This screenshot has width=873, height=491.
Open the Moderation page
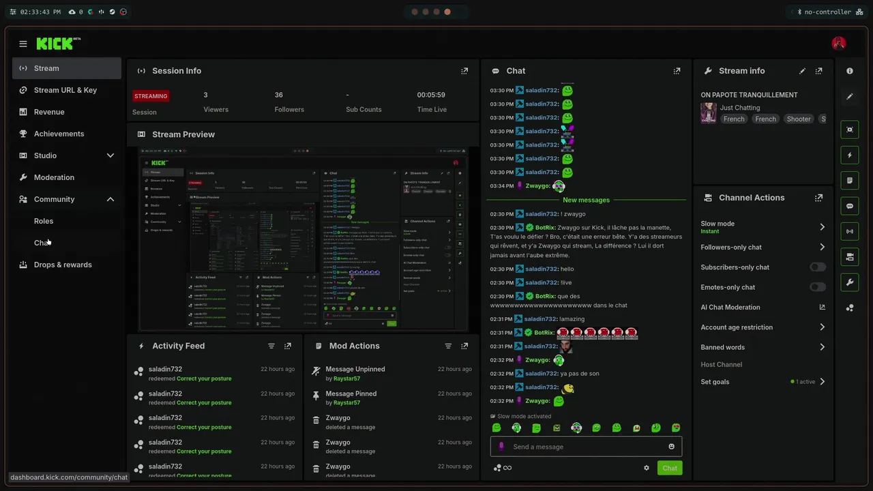(x=67, y=177)
